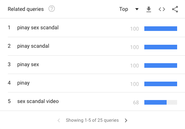Open the 'pinay' query in row 4
The image size is (185, 129).
(23, 83)
